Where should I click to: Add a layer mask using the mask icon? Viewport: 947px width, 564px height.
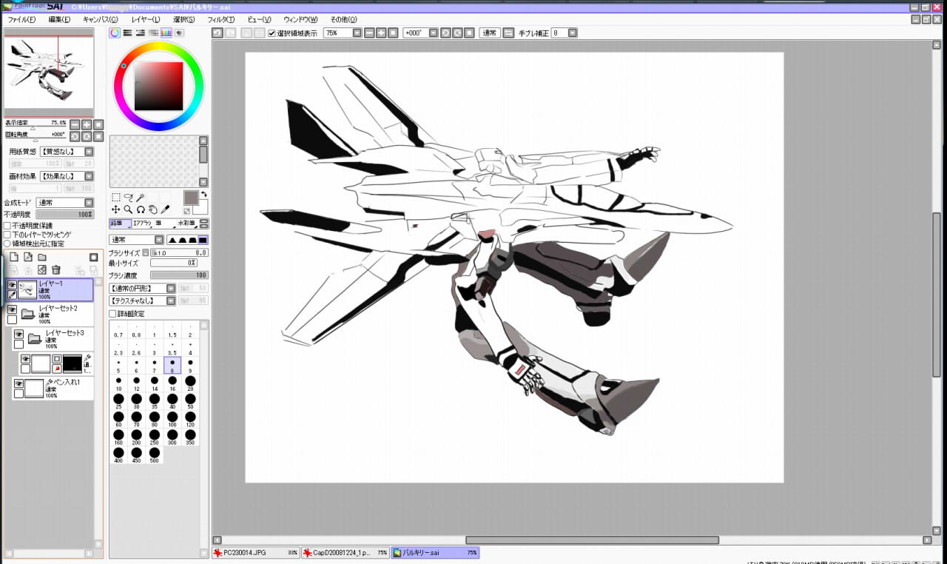click(x=94, y=258)
